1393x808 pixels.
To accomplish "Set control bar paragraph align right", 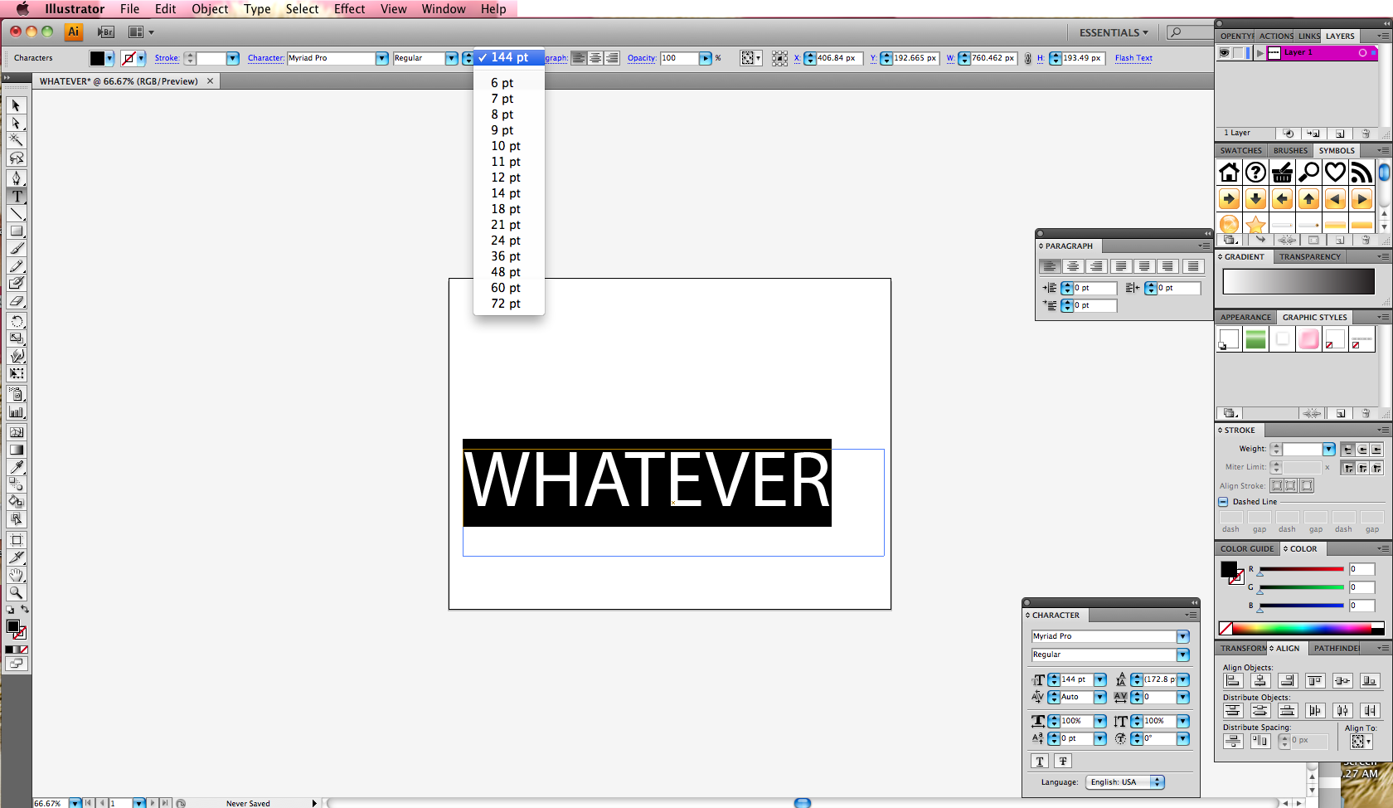I will (x=611, y=58).
